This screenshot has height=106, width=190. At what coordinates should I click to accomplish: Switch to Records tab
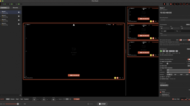15,8
